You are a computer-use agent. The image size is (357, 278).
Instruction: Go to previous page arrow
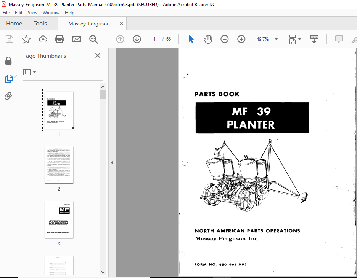click(120, 39)
